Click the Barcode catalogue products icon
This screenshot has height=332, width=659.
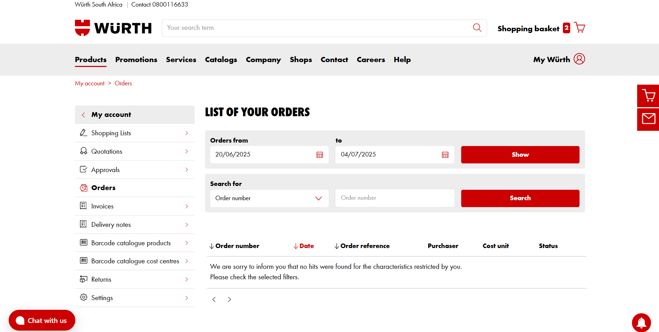[x=83, y=242]
